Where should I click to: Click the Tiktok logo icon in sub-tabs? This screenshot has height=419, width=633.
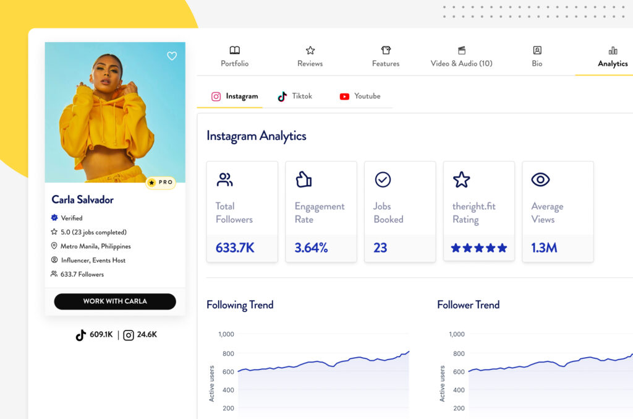(x=282, y=97)
